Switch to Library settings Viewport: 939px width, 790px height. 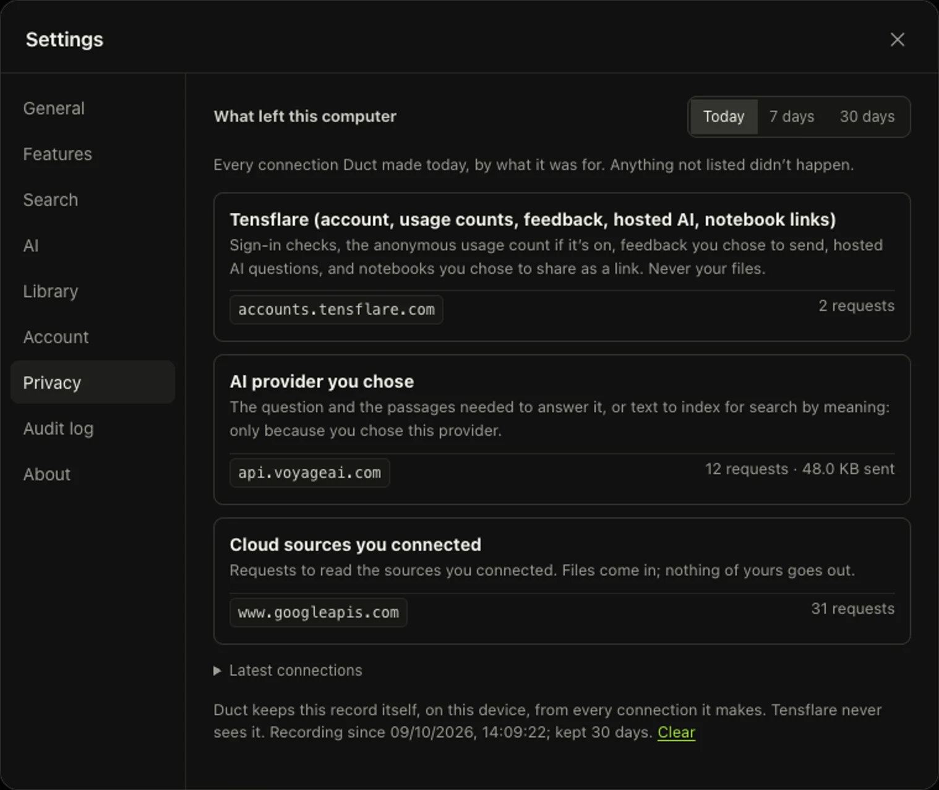pyautogui.click(x=93, y=291)
